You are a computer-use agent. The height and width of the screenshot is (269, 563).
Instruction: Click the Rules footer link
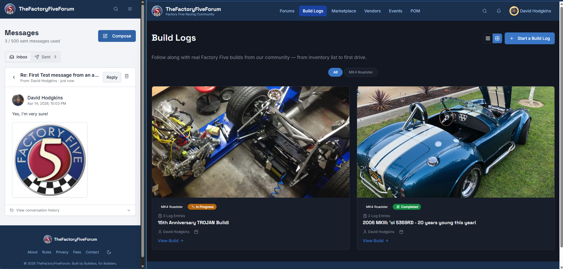[47, 252]
